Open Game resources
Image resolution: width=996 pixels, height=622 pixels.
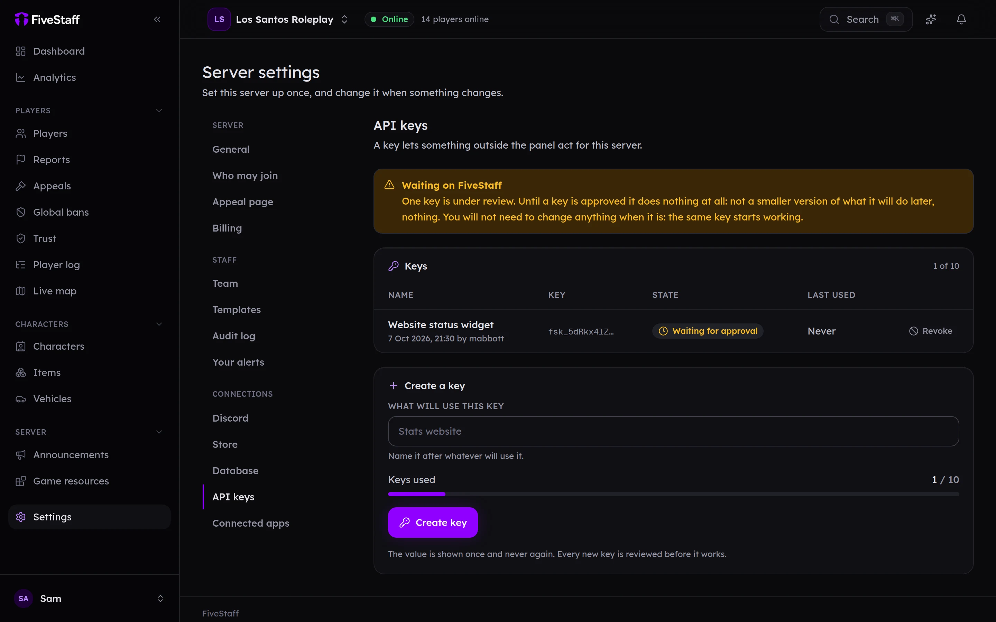(x=89, y=481)
